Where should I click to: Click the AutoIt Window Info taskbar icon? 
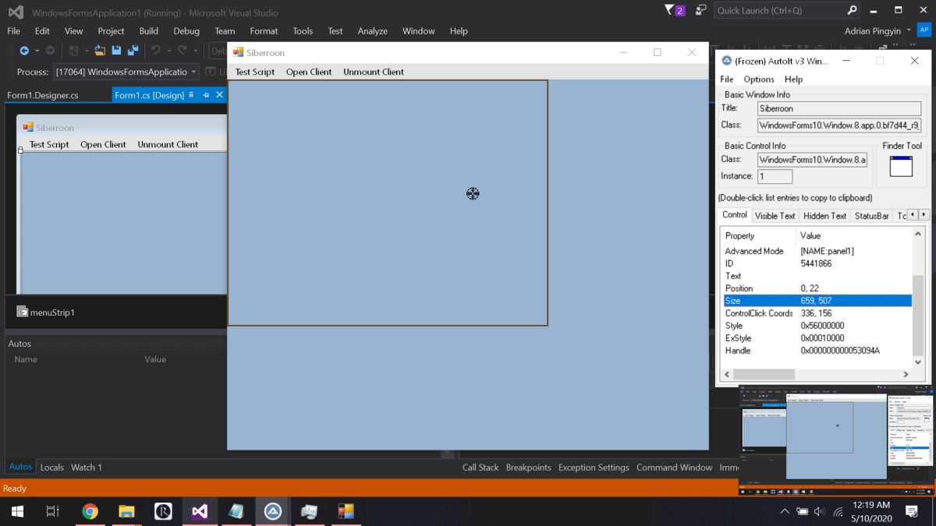tap(272, 511)
